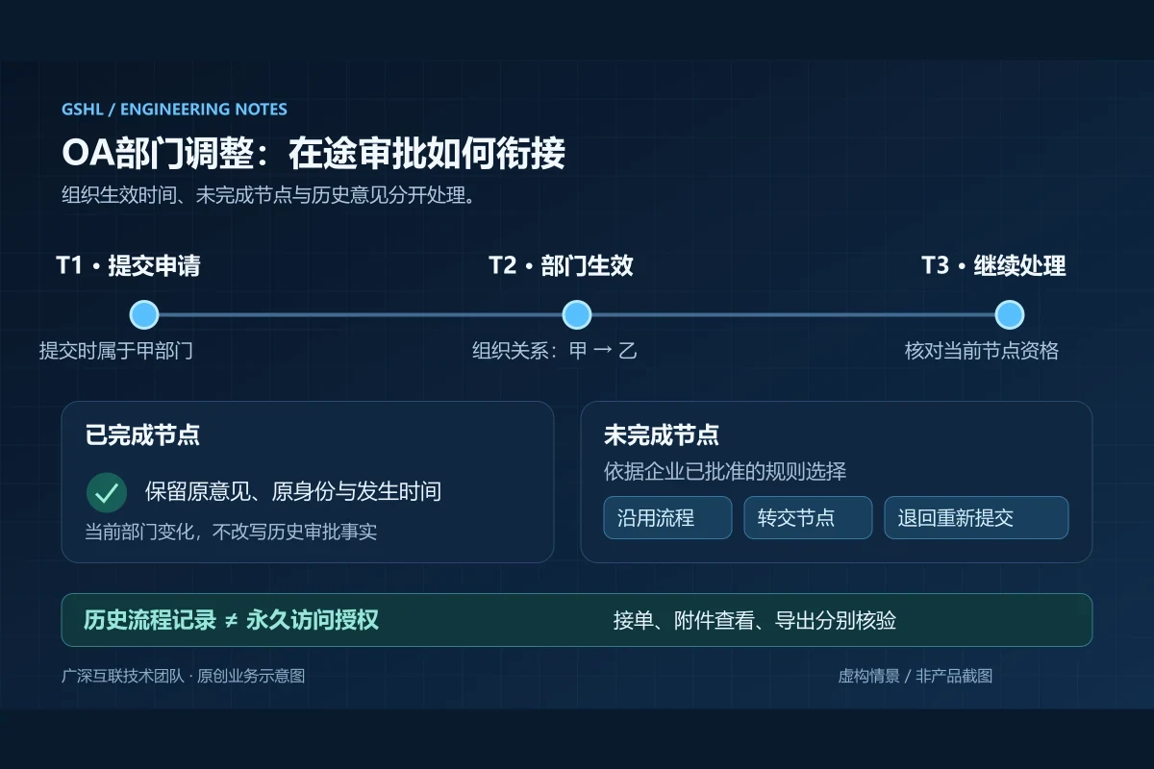
Task: Click the text 核对当前节点资格
Action: (x=982, y=351)
